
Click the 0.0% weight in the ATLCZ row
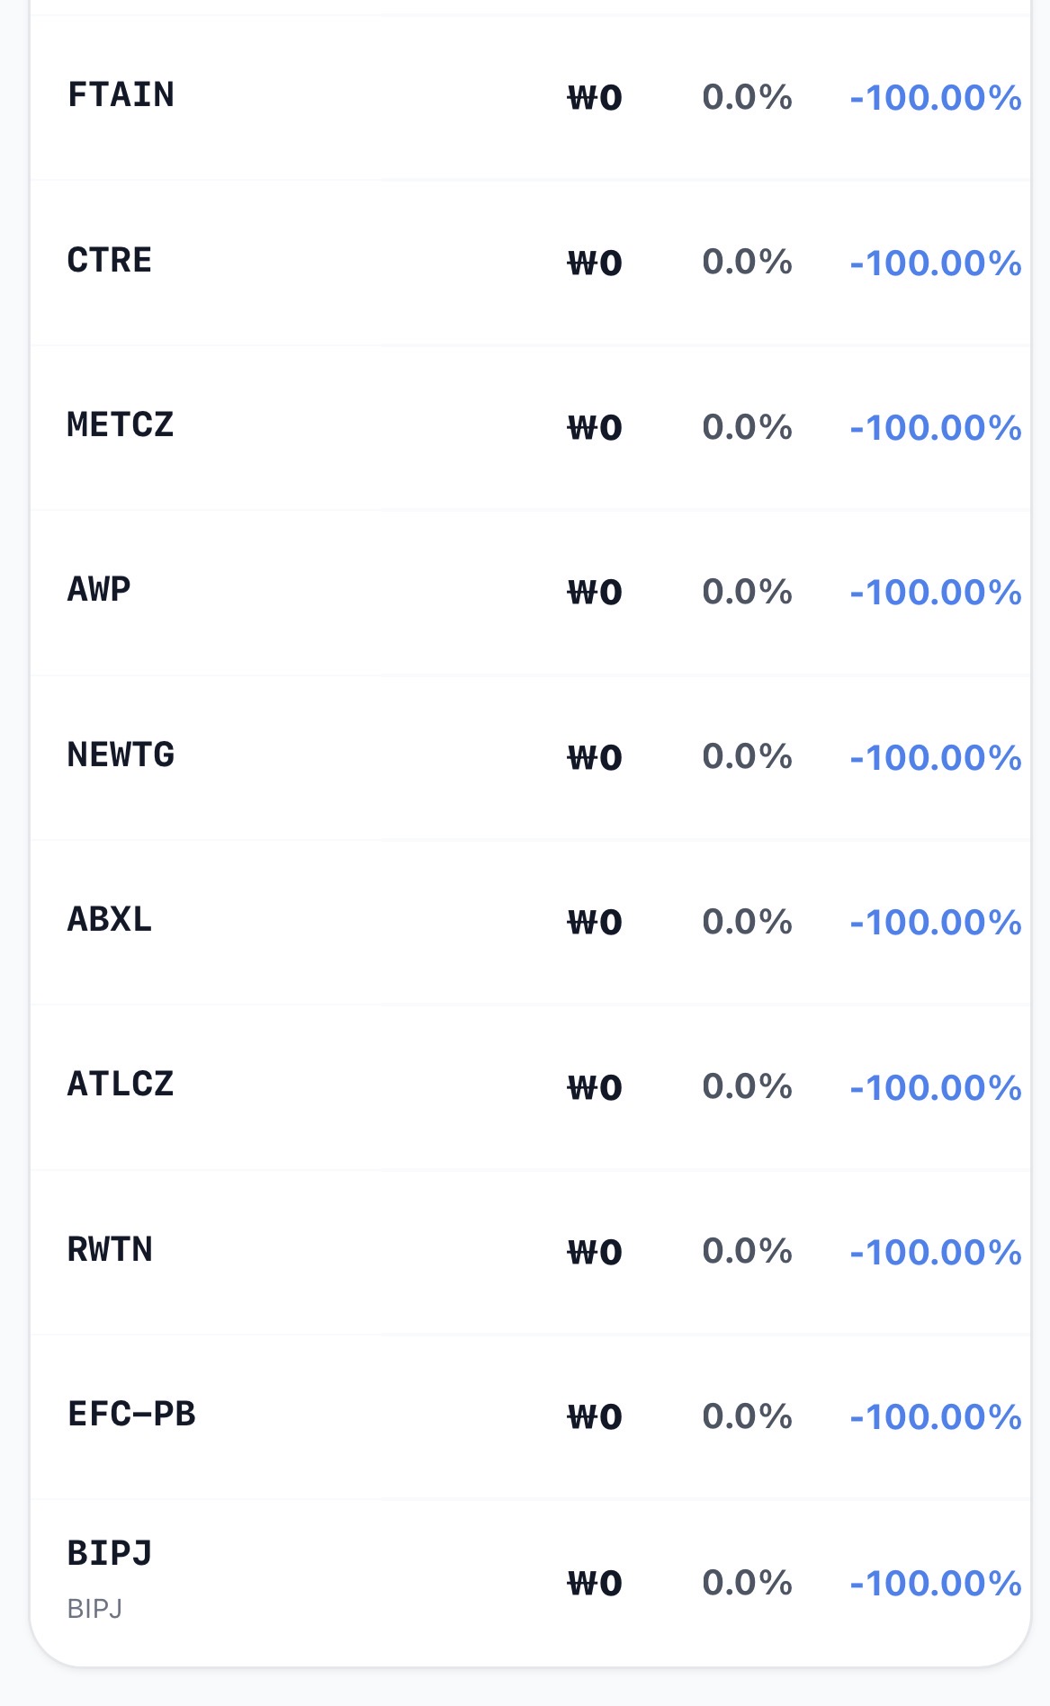(747, 1086)
